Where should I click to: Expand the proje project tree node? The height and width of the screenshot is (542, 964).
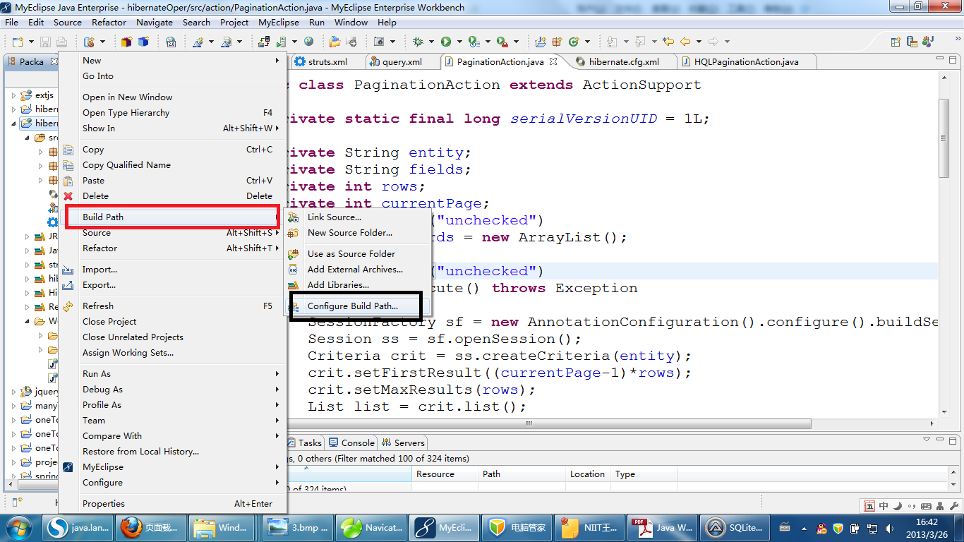[x=13, y=462]
